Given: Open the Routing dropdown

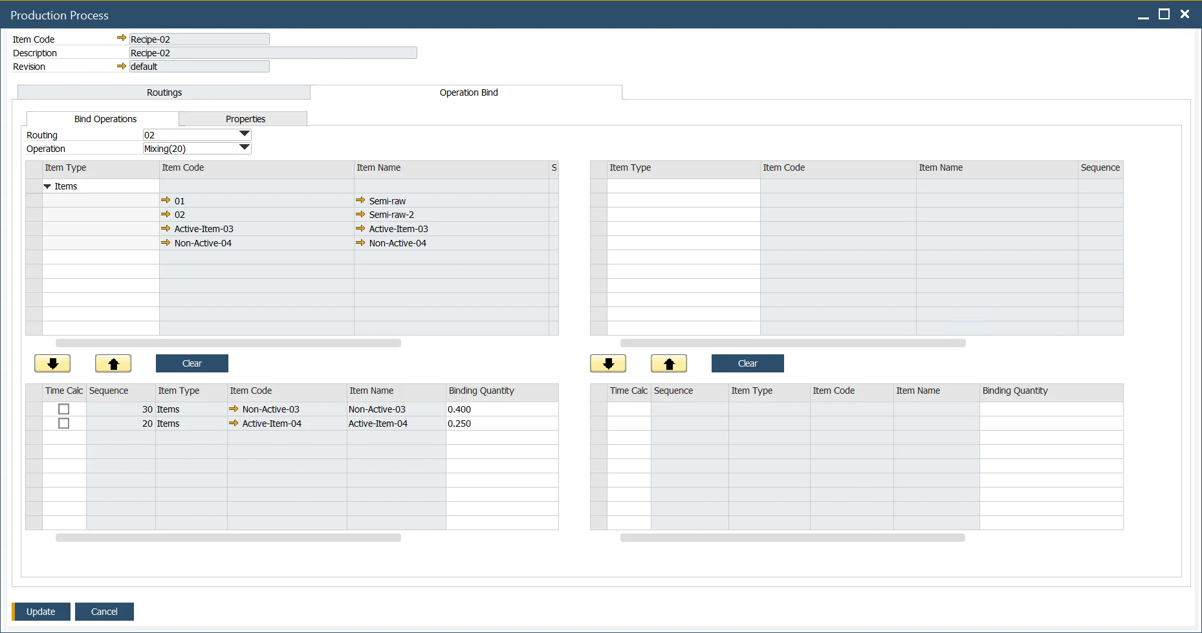Looking at the screenshot, I should [244, 134].
